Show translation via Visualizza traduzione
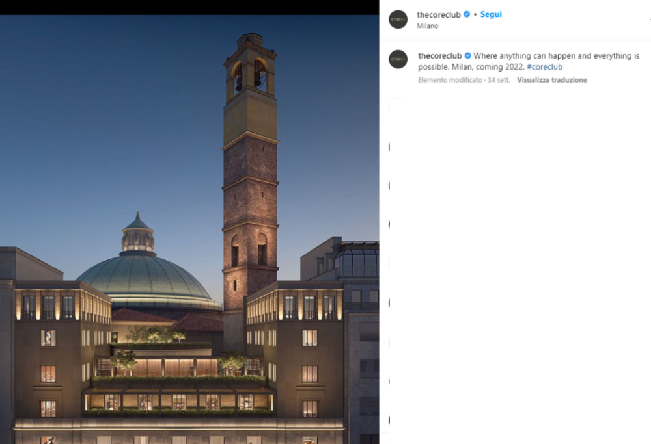 [552, 80]
